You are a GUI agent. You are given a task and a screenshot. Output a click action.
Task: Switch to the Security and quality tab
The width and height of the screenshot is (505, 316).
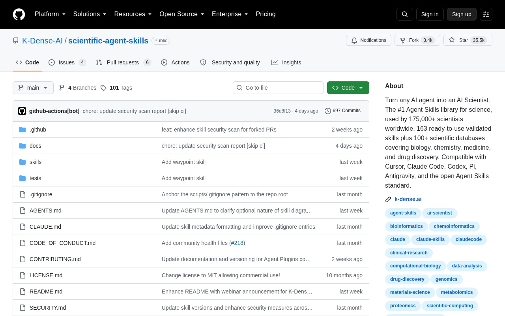coord(230,62)
